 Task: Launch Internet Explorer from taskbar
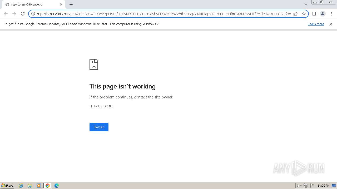tap(21, 186)
